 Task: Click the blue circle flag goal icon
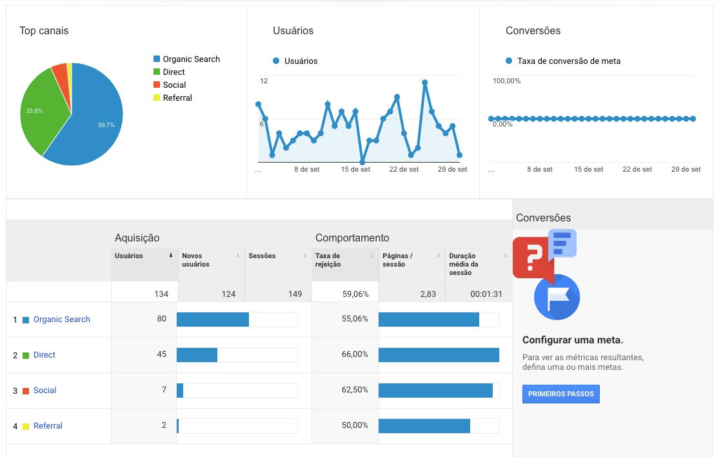click(x=557, y=298)
